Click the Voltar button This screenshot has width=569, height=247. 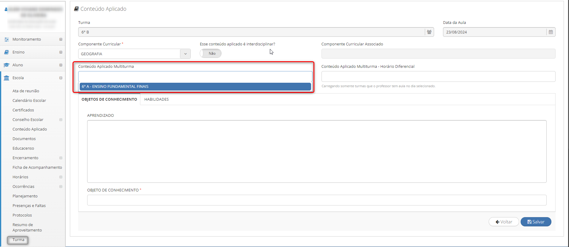[x=504, y=222]
